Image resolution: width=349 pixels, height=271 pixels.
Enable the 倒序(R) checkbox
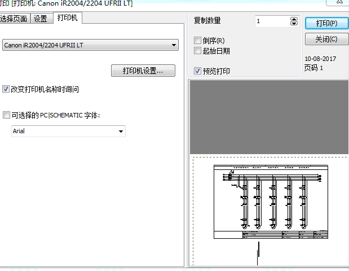click(x=197, y=41)
